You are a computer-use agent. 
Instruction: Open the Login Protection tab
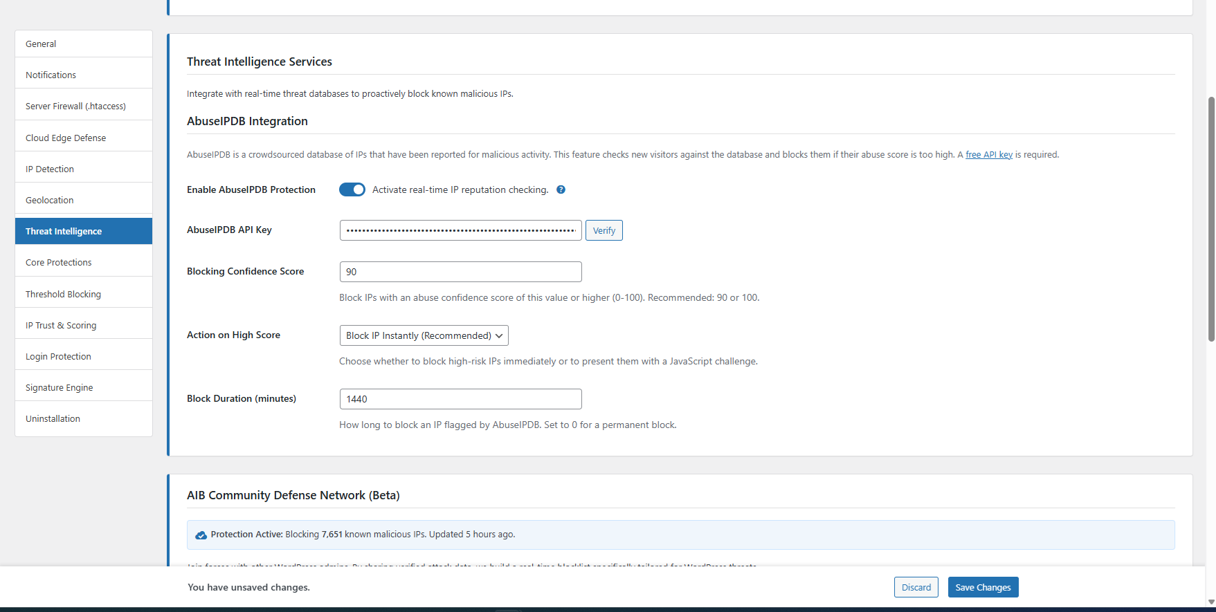coord(84,356)
